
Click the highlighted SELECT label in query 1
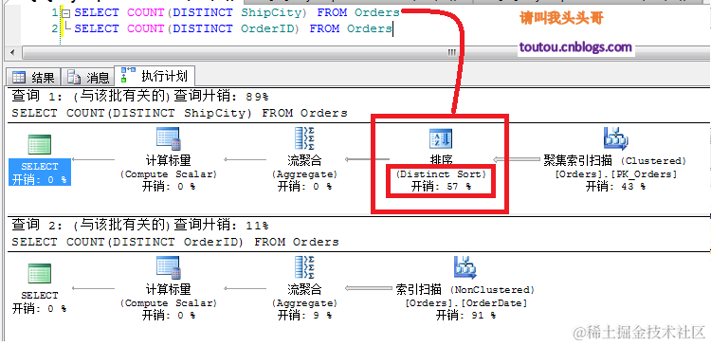(40, 166)
